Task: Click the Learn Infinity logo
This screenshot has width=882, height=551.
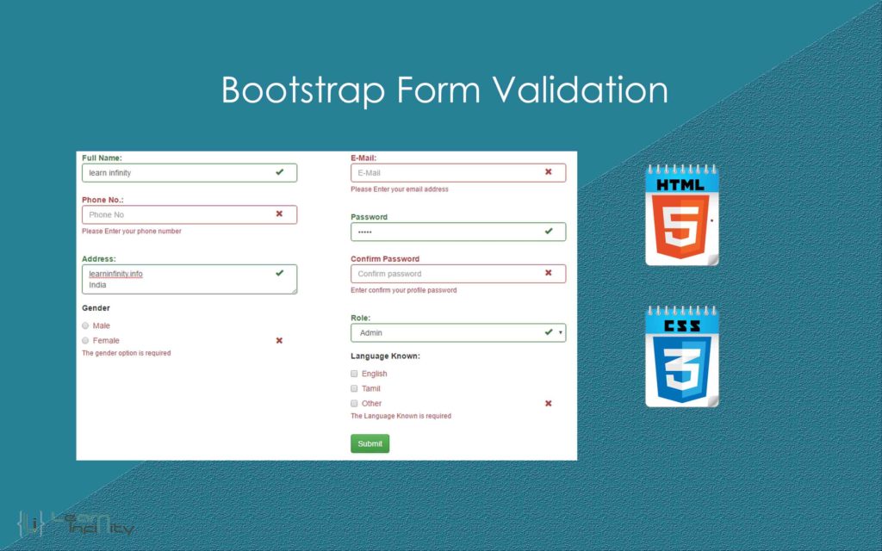Action: (x=73, y=525)
